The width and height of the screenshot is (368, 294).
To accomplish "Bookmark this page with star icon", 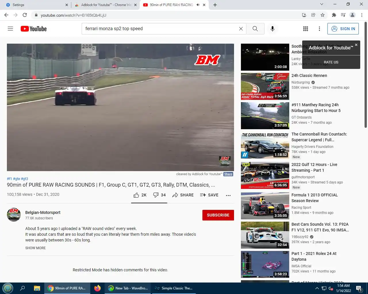I will point(323,15).
